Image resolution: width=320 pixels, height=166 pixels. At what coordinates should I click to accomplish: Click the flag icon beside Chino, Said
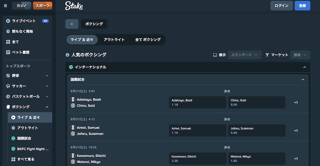coord(73,106)
